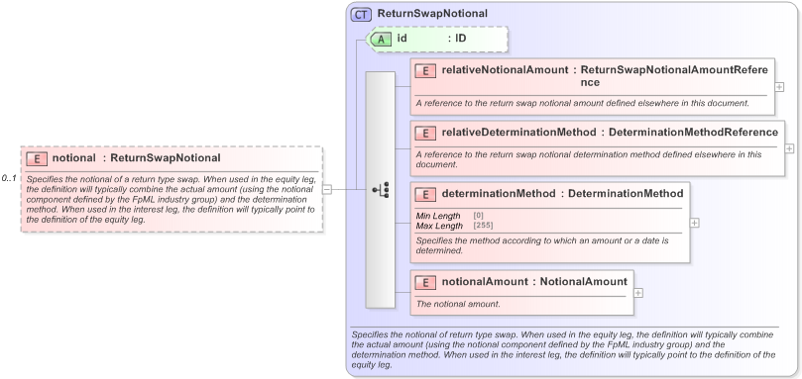Viewport: 802px width, 379px height.
Task: Click the 0..1 cardinality label
Action: tap(9, 179)
